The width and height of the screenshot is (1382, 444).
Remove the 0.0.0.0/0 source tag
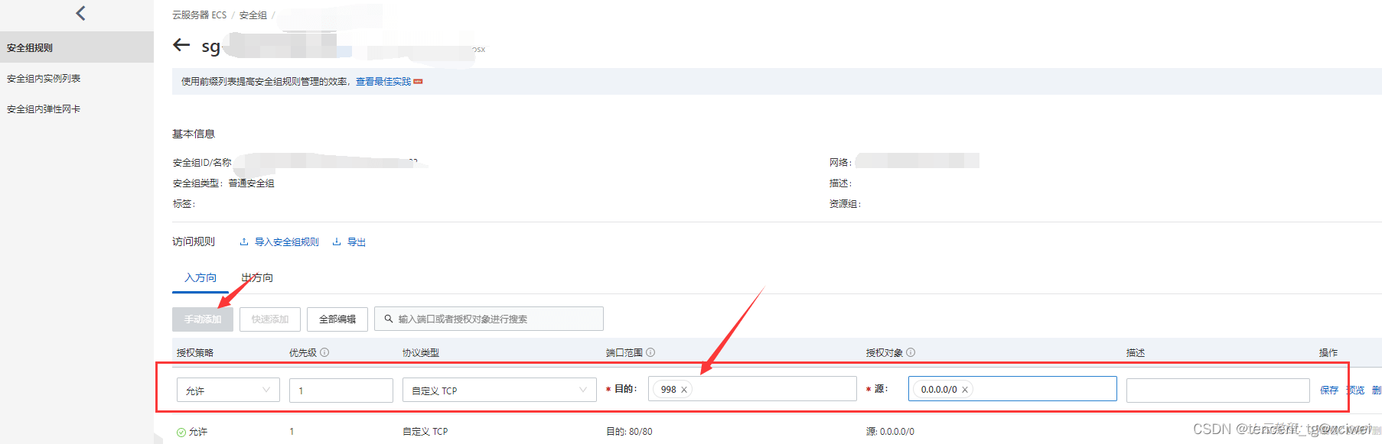click(x=965, y=390)
